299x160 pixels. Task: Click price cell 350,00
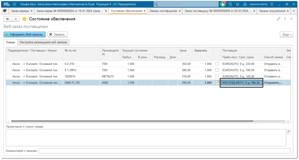(185, 64)
